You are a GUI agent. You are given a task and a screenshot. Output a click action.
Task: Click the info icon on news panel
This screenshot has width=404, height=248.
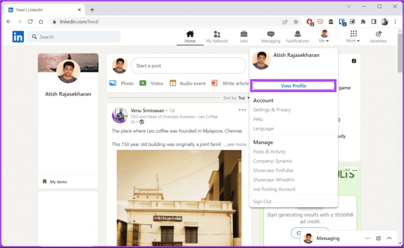point(354,61)
